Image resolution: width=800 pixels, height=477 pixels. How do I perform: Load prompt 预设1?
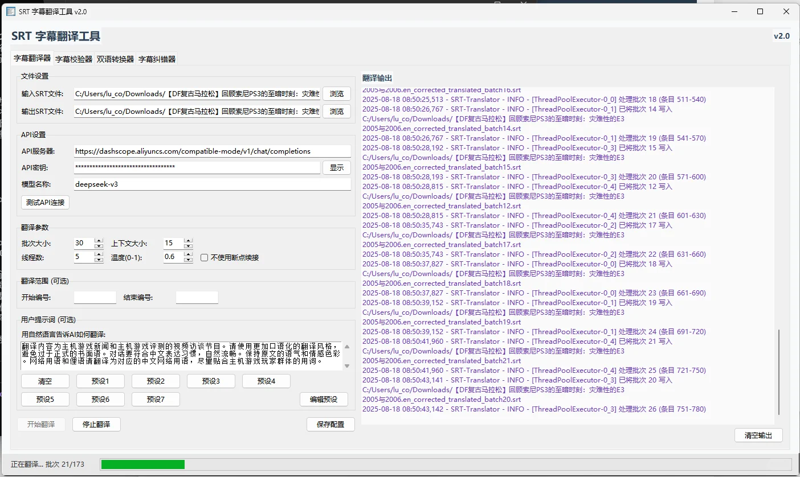(100, 381)
